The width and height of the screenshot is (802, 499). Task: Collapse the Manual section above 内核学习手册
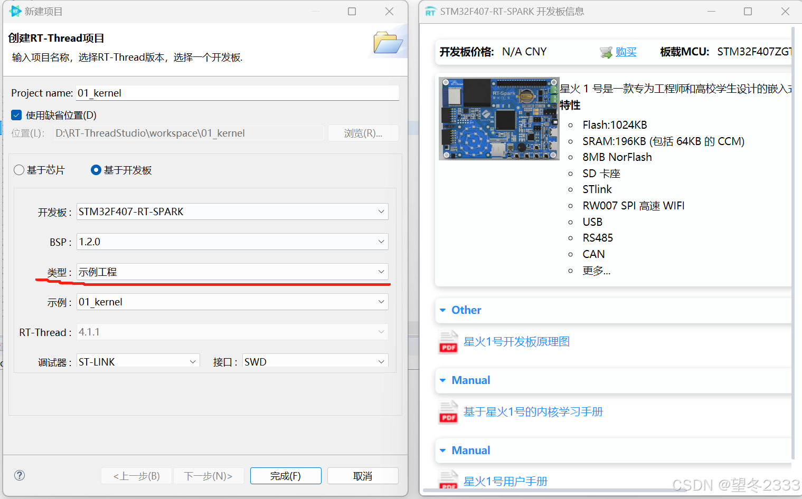coord(442,380)
